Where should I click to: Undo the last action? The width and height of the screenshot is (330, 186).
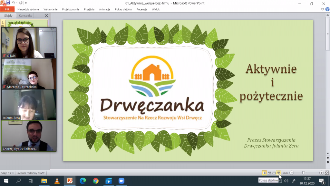(x=13, y=3)
